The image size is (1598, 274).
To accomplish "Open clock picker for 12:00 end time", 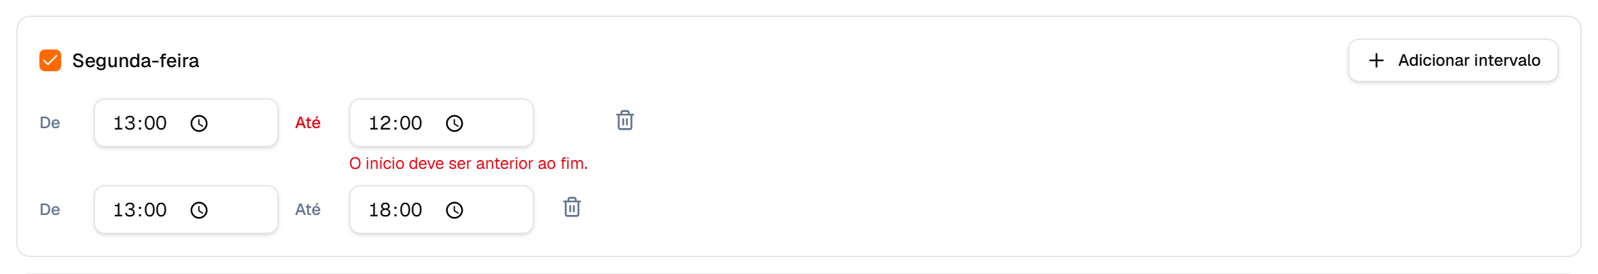I will coord(454,123).
